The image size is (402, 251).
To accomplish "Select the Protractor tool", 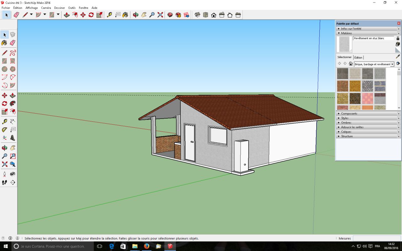I will click(x=4, y=130).
